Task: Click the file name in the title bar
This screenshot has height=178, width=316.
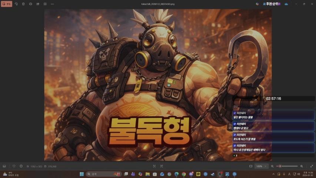Action: coord(158,4)
